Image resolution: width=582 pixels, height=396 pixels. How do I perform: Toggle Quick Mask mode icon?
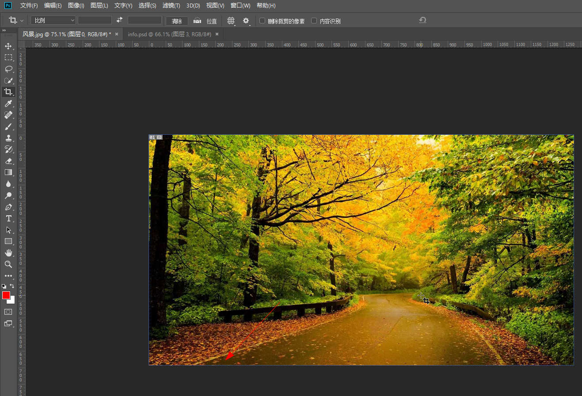coord(8,312)
